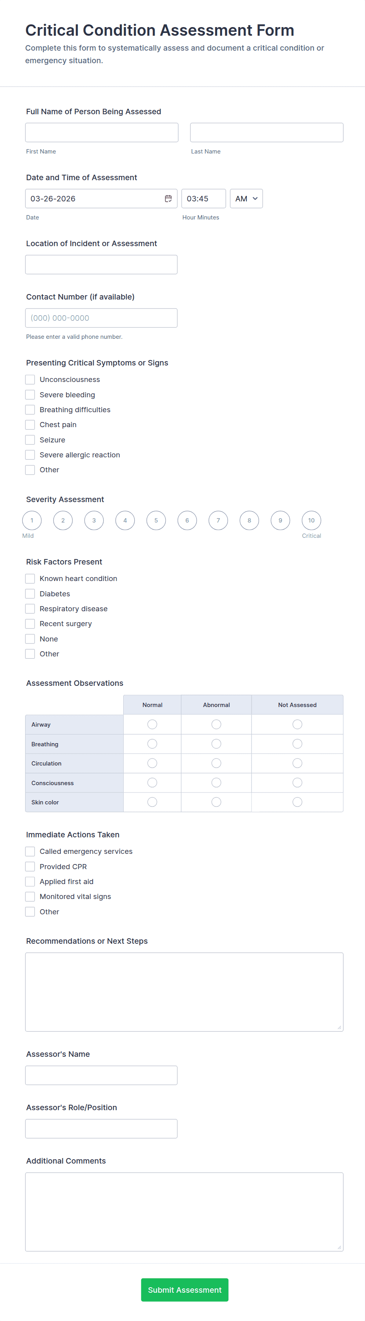365x1321 pixels.
Task: Tick the Provided CPR option
Action: click(x=30, y=867)
